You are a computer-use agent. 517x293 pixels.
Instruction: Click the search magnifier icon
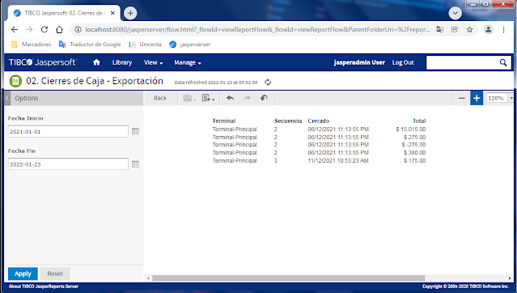pos(502,62)
